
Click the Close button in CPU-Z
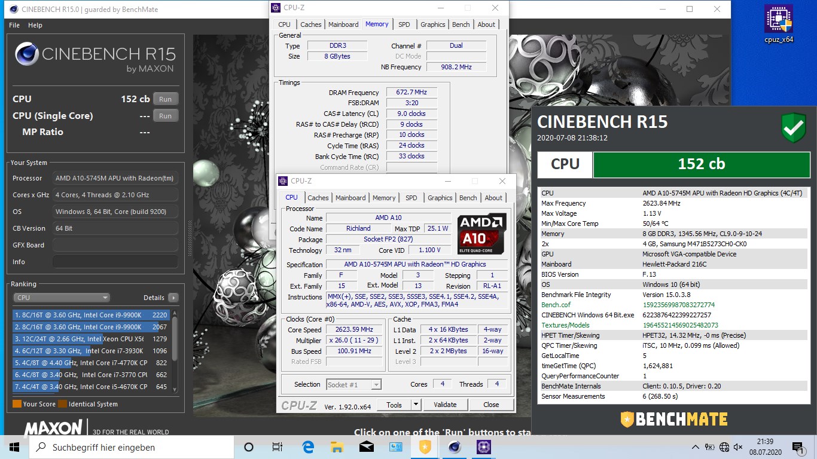[x=491, y=405]
